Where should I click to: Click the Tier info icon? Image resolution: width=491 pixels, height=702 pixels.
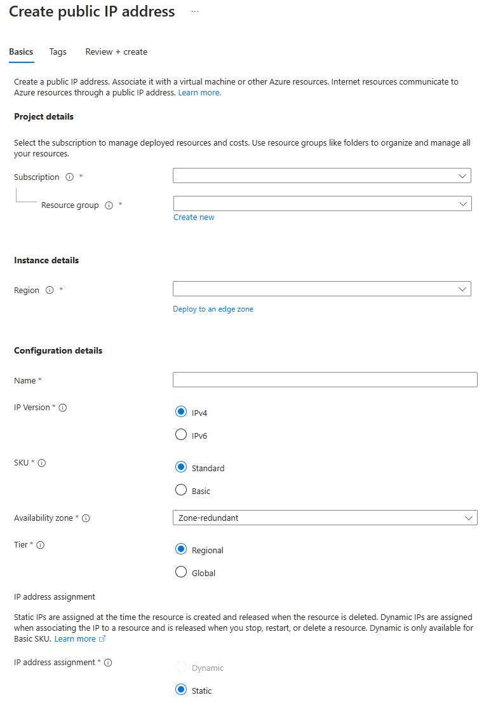click(39, 545)
